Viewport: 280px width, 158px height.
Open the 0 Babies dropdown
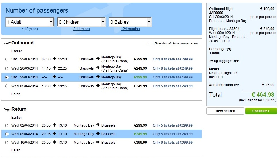(130, 22)
